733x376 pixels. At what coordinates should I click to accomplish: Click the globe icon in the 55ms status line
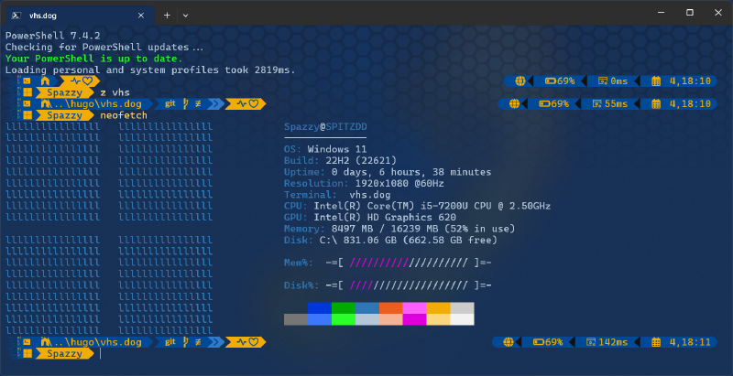(x=515, y=104)
